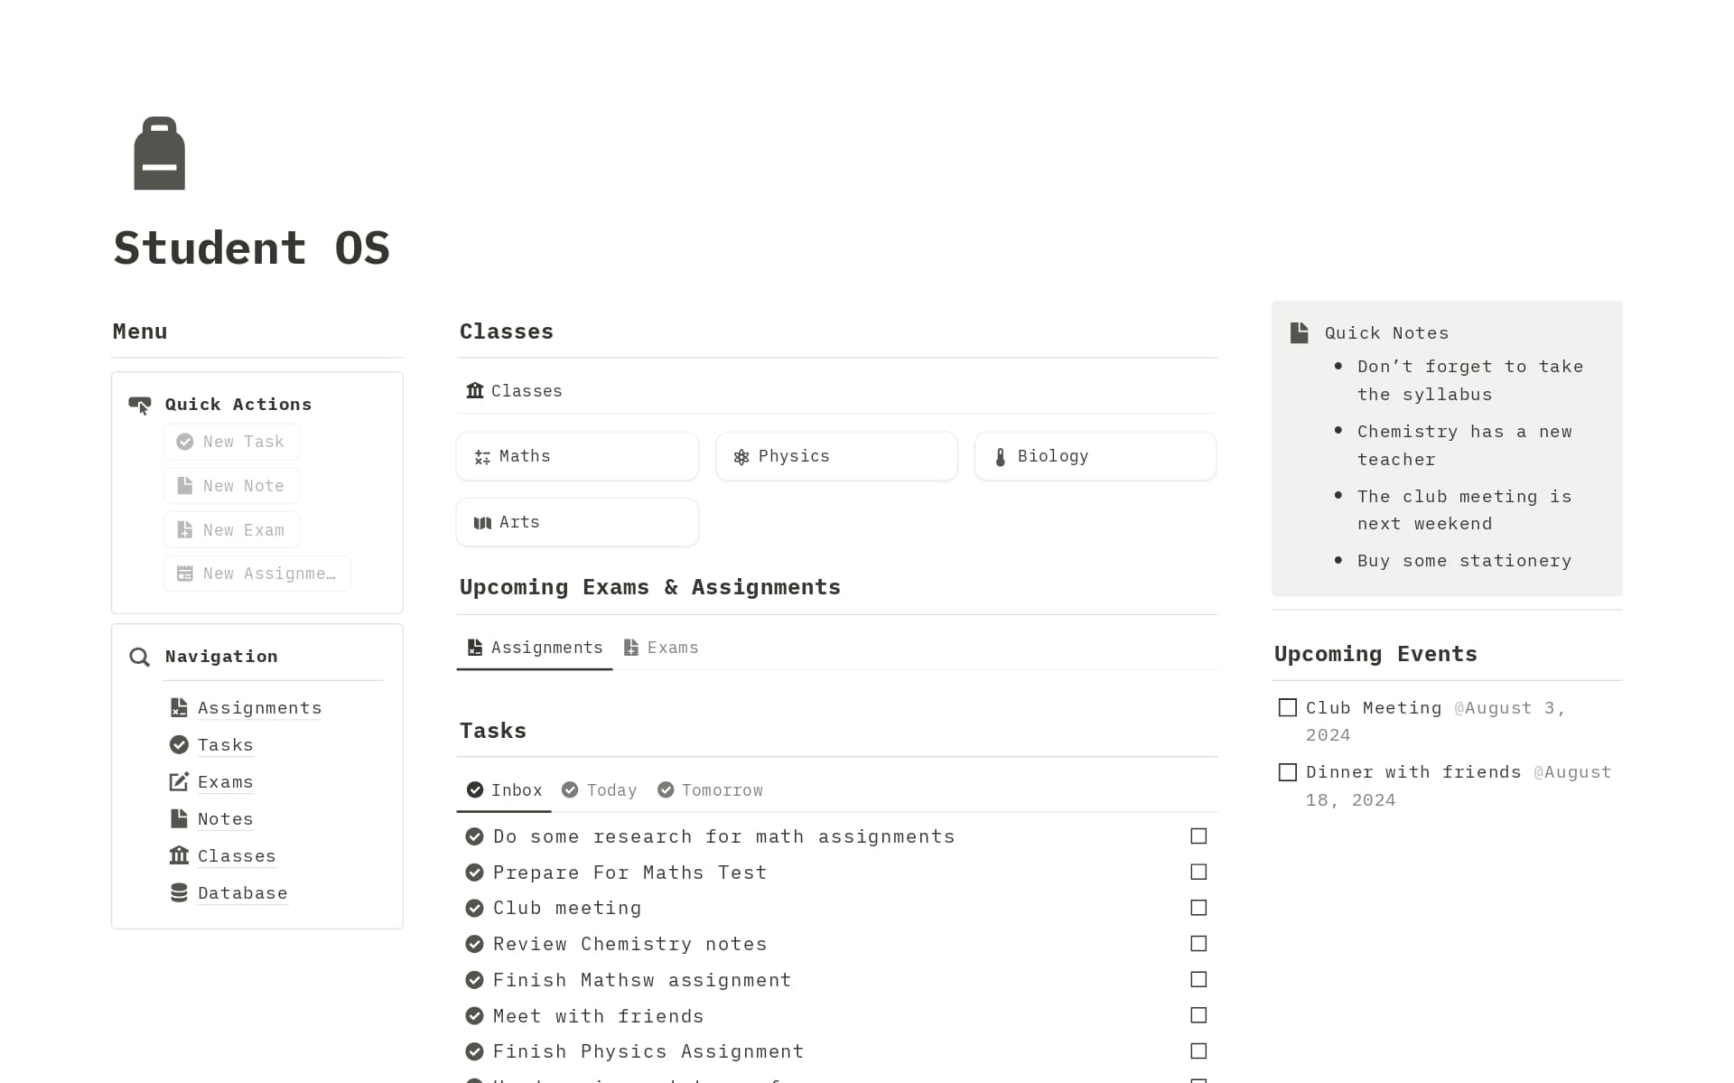Open Assignments from the Navigation menu
The width and height of the screenshot is (1734, 1083).
259,707
